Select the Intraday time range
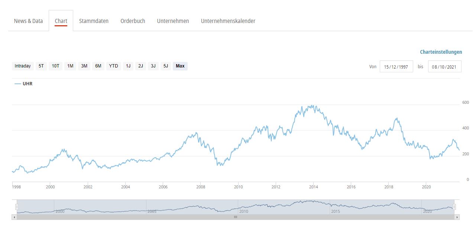The image size is (476, 231). [23, 66]
